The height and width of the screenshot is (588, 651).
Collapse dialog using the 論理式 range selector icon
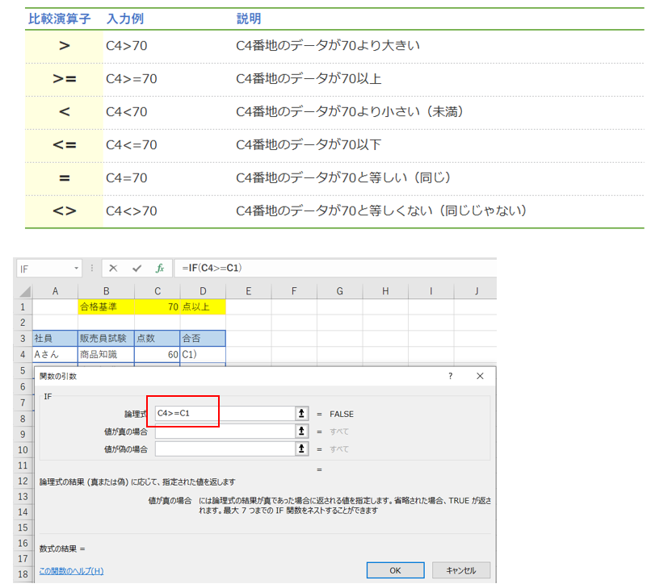pyautogui.click(x=303, y=413)
